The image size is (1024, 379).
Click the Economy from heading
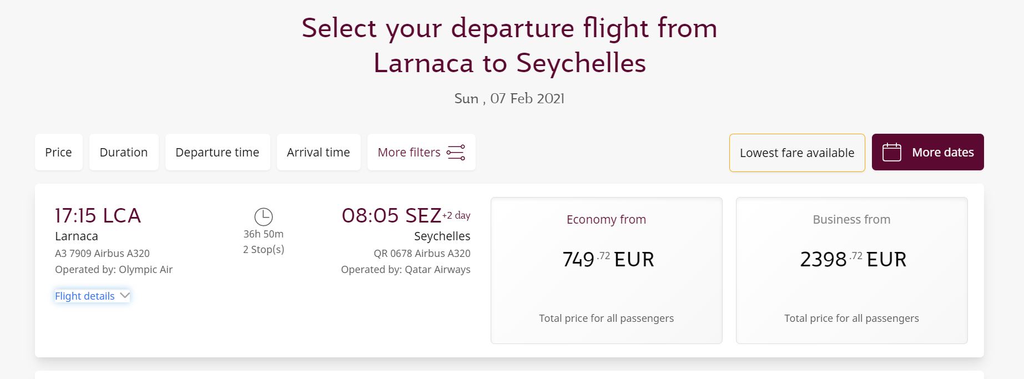pos(606,219)
